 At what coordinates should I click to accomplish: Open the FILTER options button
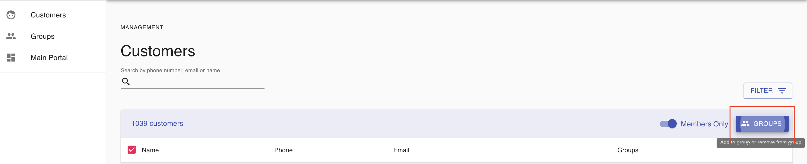pos(768,91)
